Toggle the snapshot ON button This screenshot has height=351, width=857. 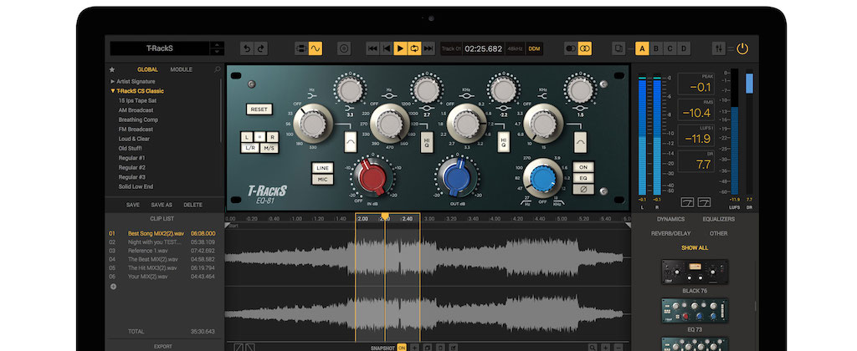402,347
